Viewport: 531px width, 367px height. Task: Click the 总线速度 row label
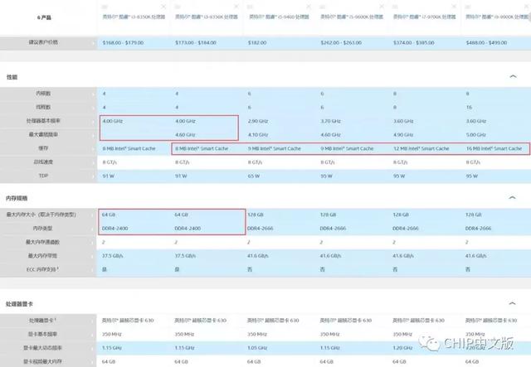tap(43, 162)
